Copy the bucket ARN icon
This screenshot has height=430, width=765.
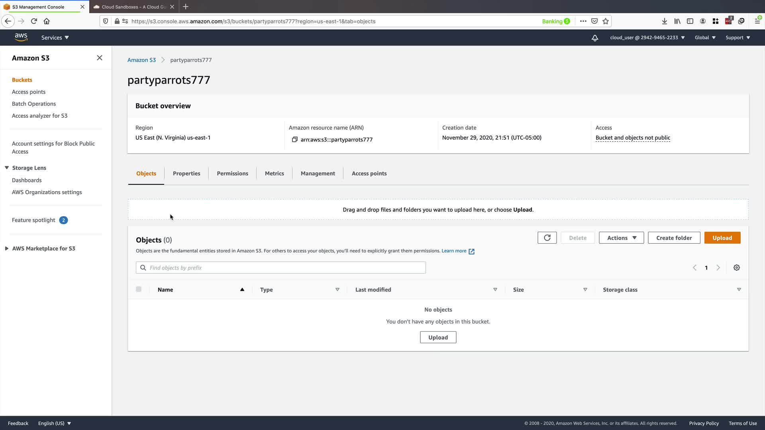point(295,139)
